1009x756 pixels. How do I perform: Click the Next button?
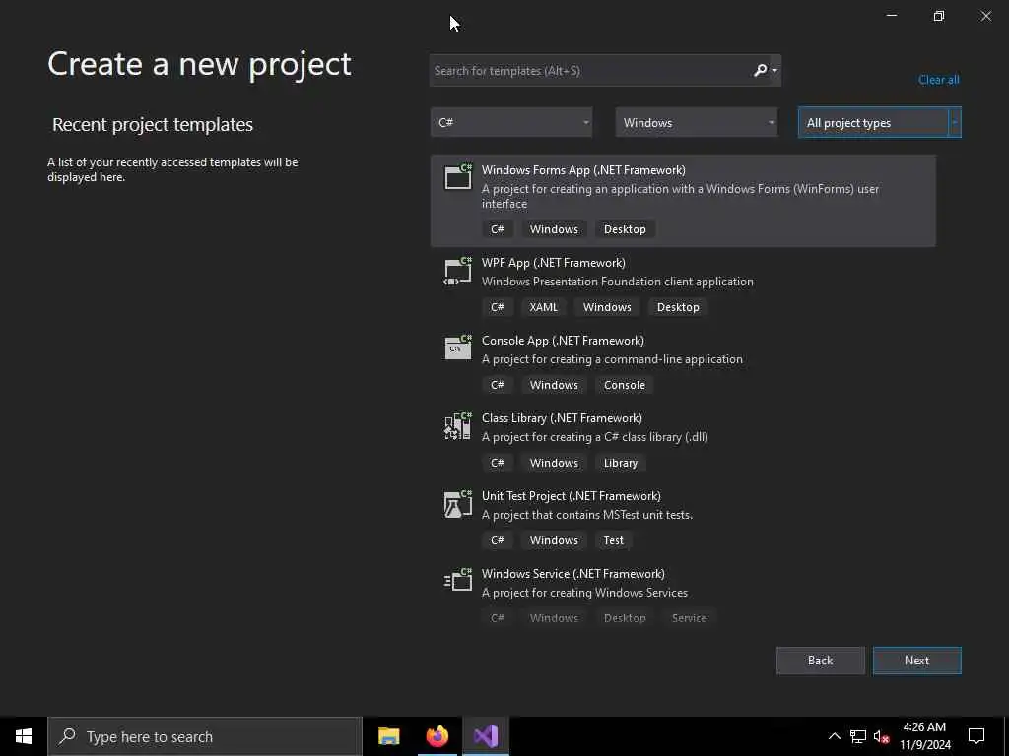click(917, 661)
